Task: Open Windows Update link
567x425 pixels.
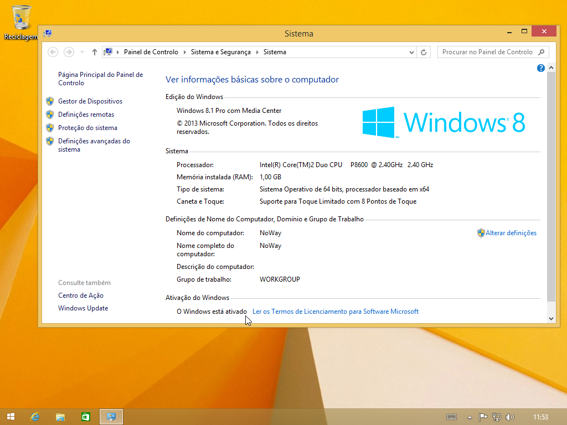Action: point(83,308)
